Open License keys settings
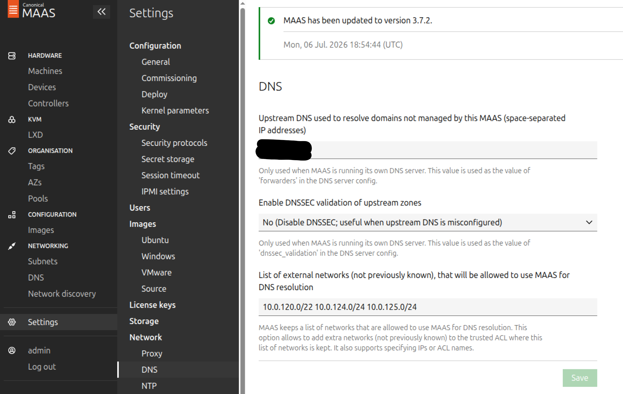The image size is (623, 394). pyautogui.click(x=152, y=305)
